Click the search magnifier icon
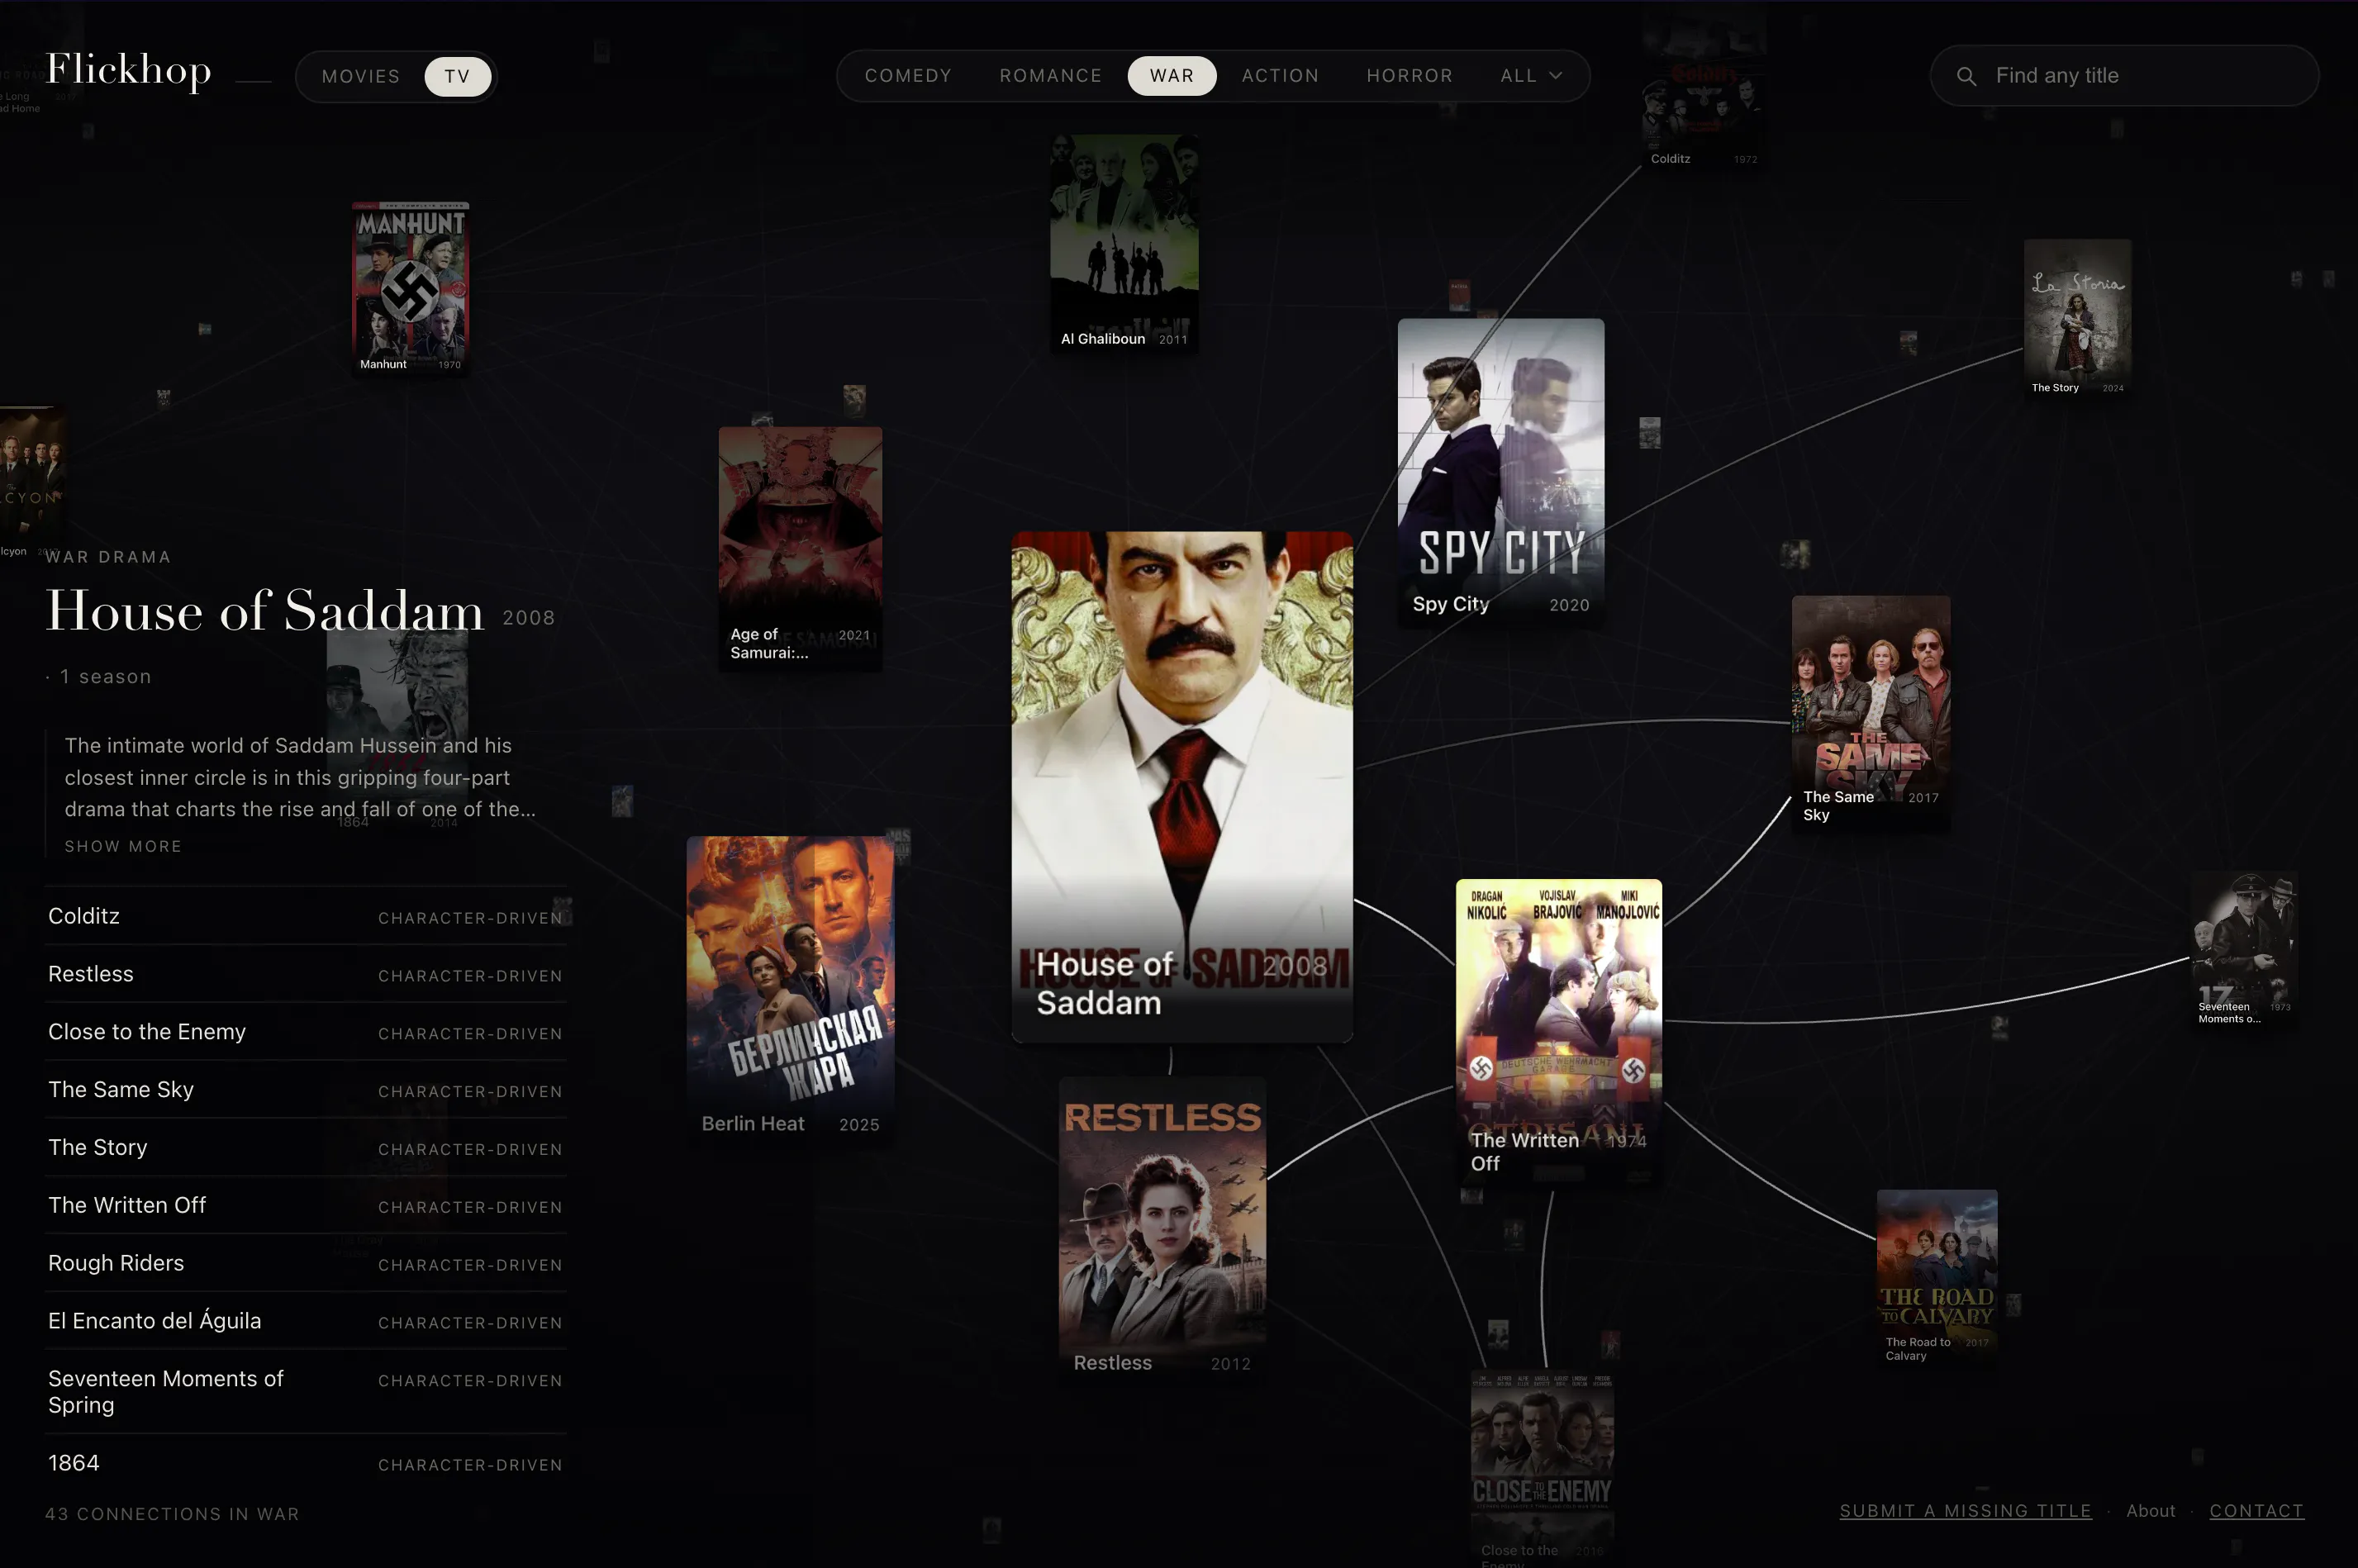The height and width of the screenshot is (1568, 2358). click(x=1966, y=76)
